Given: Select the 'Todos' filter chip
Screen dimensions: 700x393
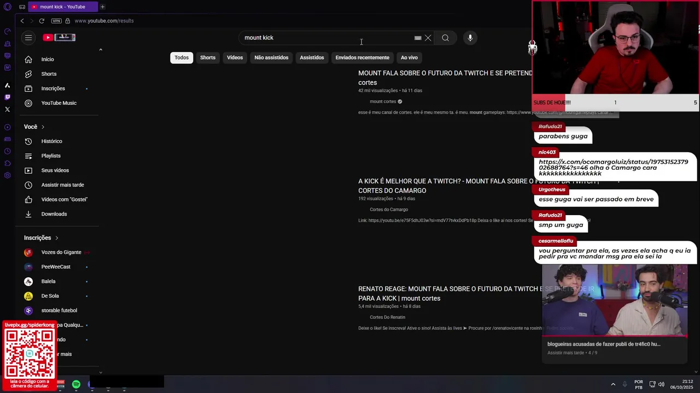Looking at the screenshot, I should (x=182, y=57).
